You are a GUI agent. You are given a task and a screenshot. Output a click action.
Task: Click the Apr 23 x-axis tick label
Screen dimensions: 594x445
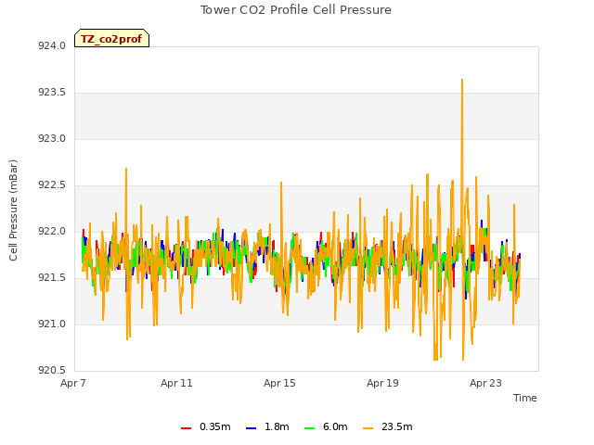coord(485,383)
